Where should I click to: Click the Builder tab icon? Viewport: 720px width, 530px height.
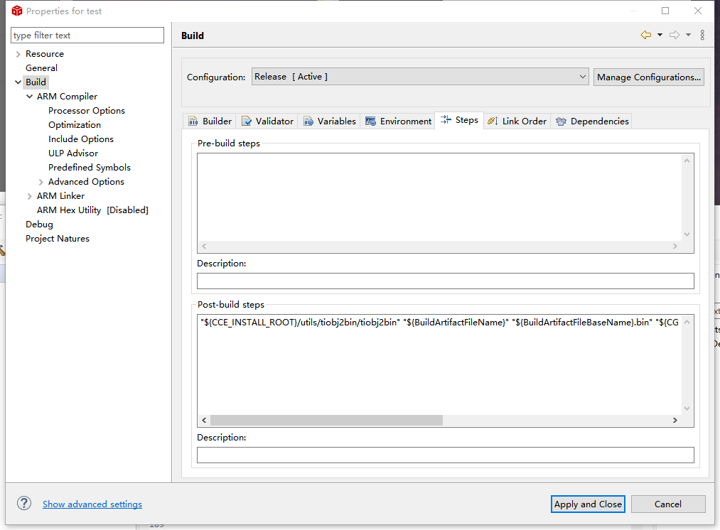coord(193,121)
